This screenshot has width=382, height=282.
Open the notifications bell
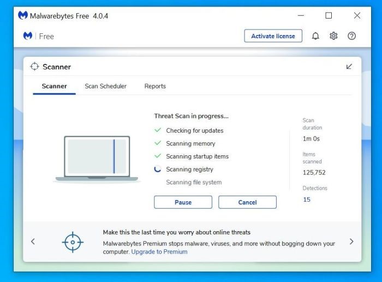pos(315,36)
